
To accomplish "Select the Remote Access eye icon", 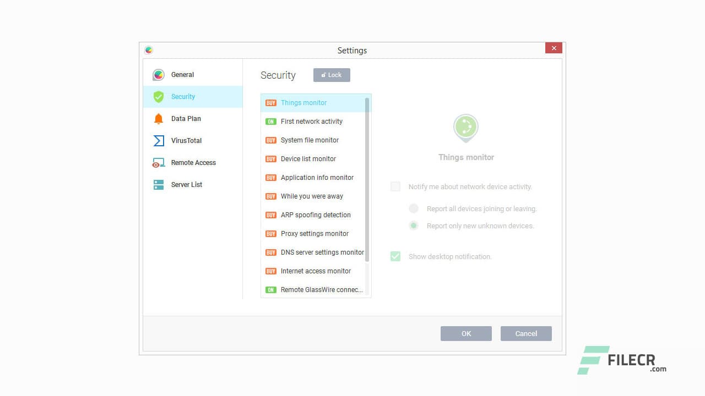I will click(x=158, y=162).
